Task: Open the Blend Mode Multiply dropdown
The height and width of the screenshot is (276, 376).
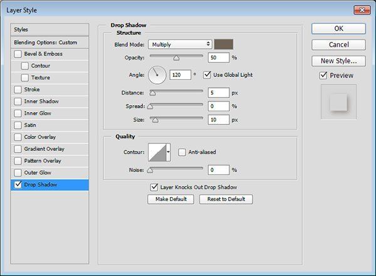Action: coord(180,44)
